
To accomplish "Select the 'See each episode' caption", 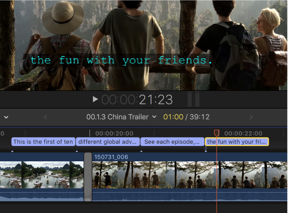I will pyautogui.click(x=172, y=141).
